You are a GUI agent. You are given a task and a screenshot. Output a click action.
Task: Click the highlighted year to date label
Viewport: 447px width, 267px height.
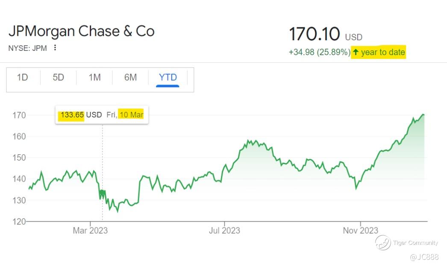tap(383, 53)
